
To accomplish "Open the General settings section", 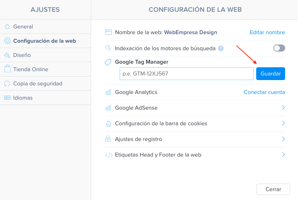I will [x=45, y=26].
